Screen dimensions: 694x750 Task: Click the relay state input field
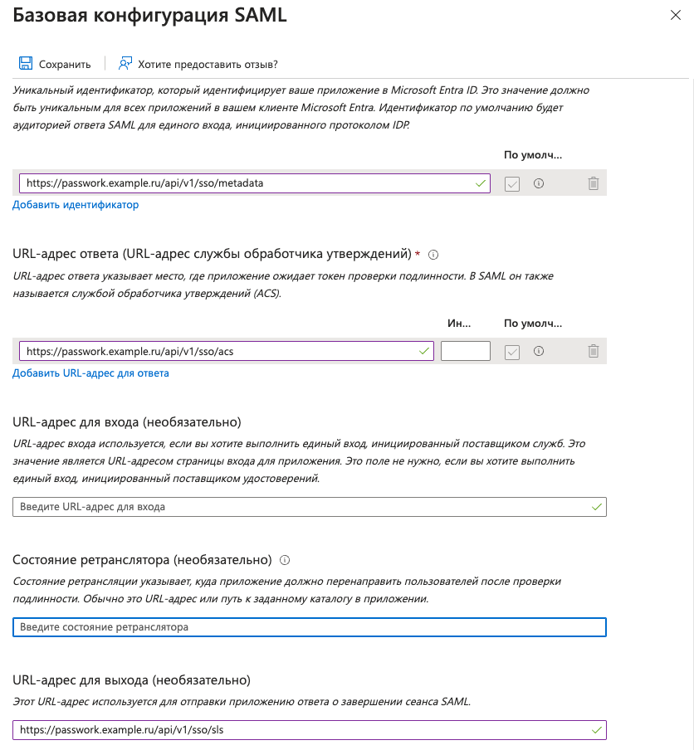[307, 627]
